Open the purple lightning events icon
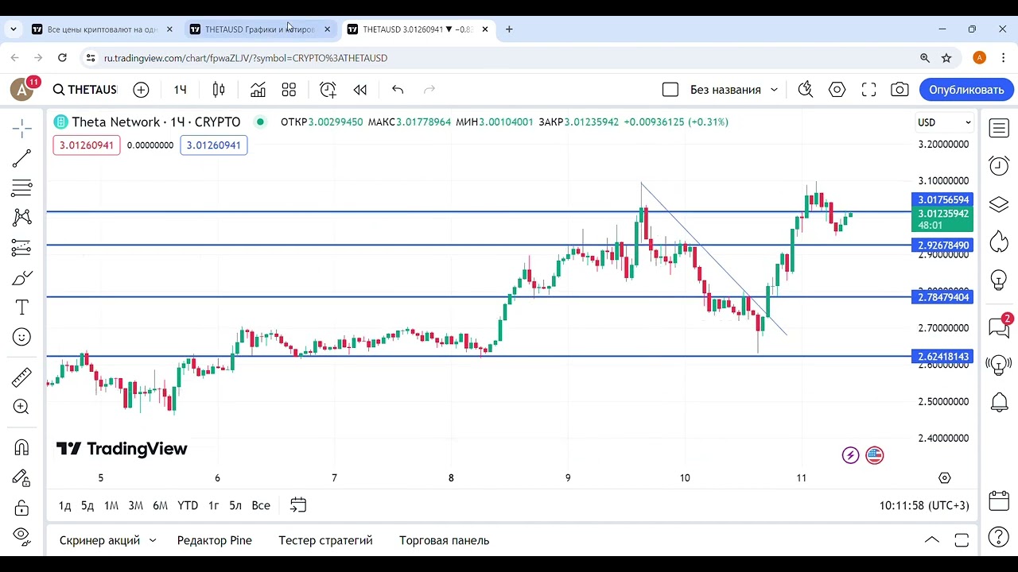The height and width of the screenshot is (572, 1018). [x=851, y=455]
